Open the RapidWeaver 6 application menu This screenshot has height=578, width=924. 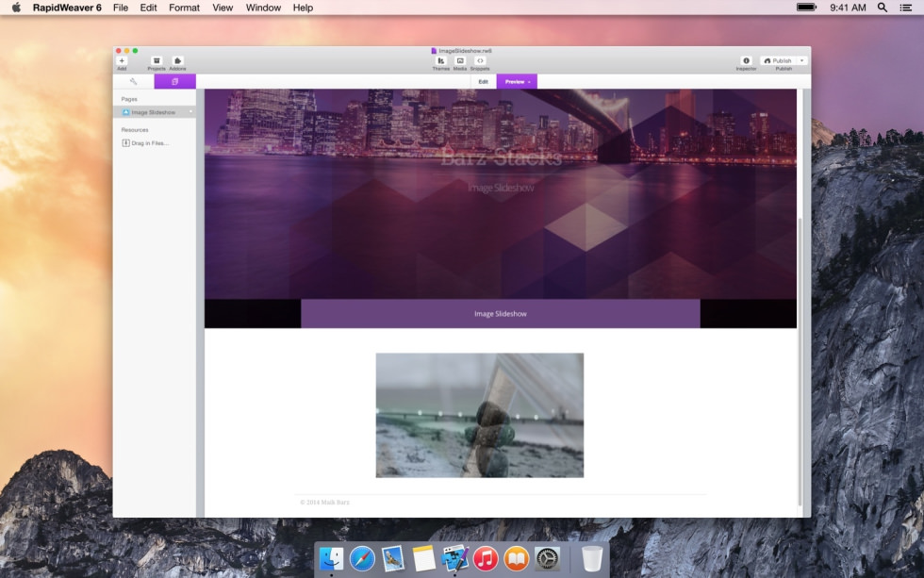pyautogui.click(x=67, y=8)
